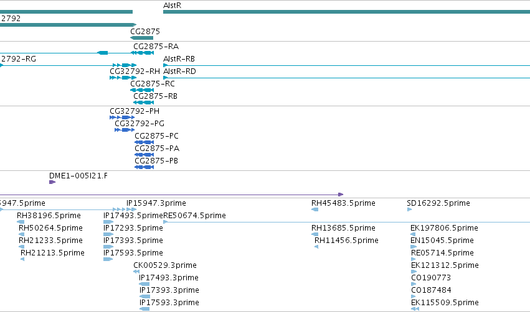Select the IP17493.5prime EST label

click(x=133, y=216)
